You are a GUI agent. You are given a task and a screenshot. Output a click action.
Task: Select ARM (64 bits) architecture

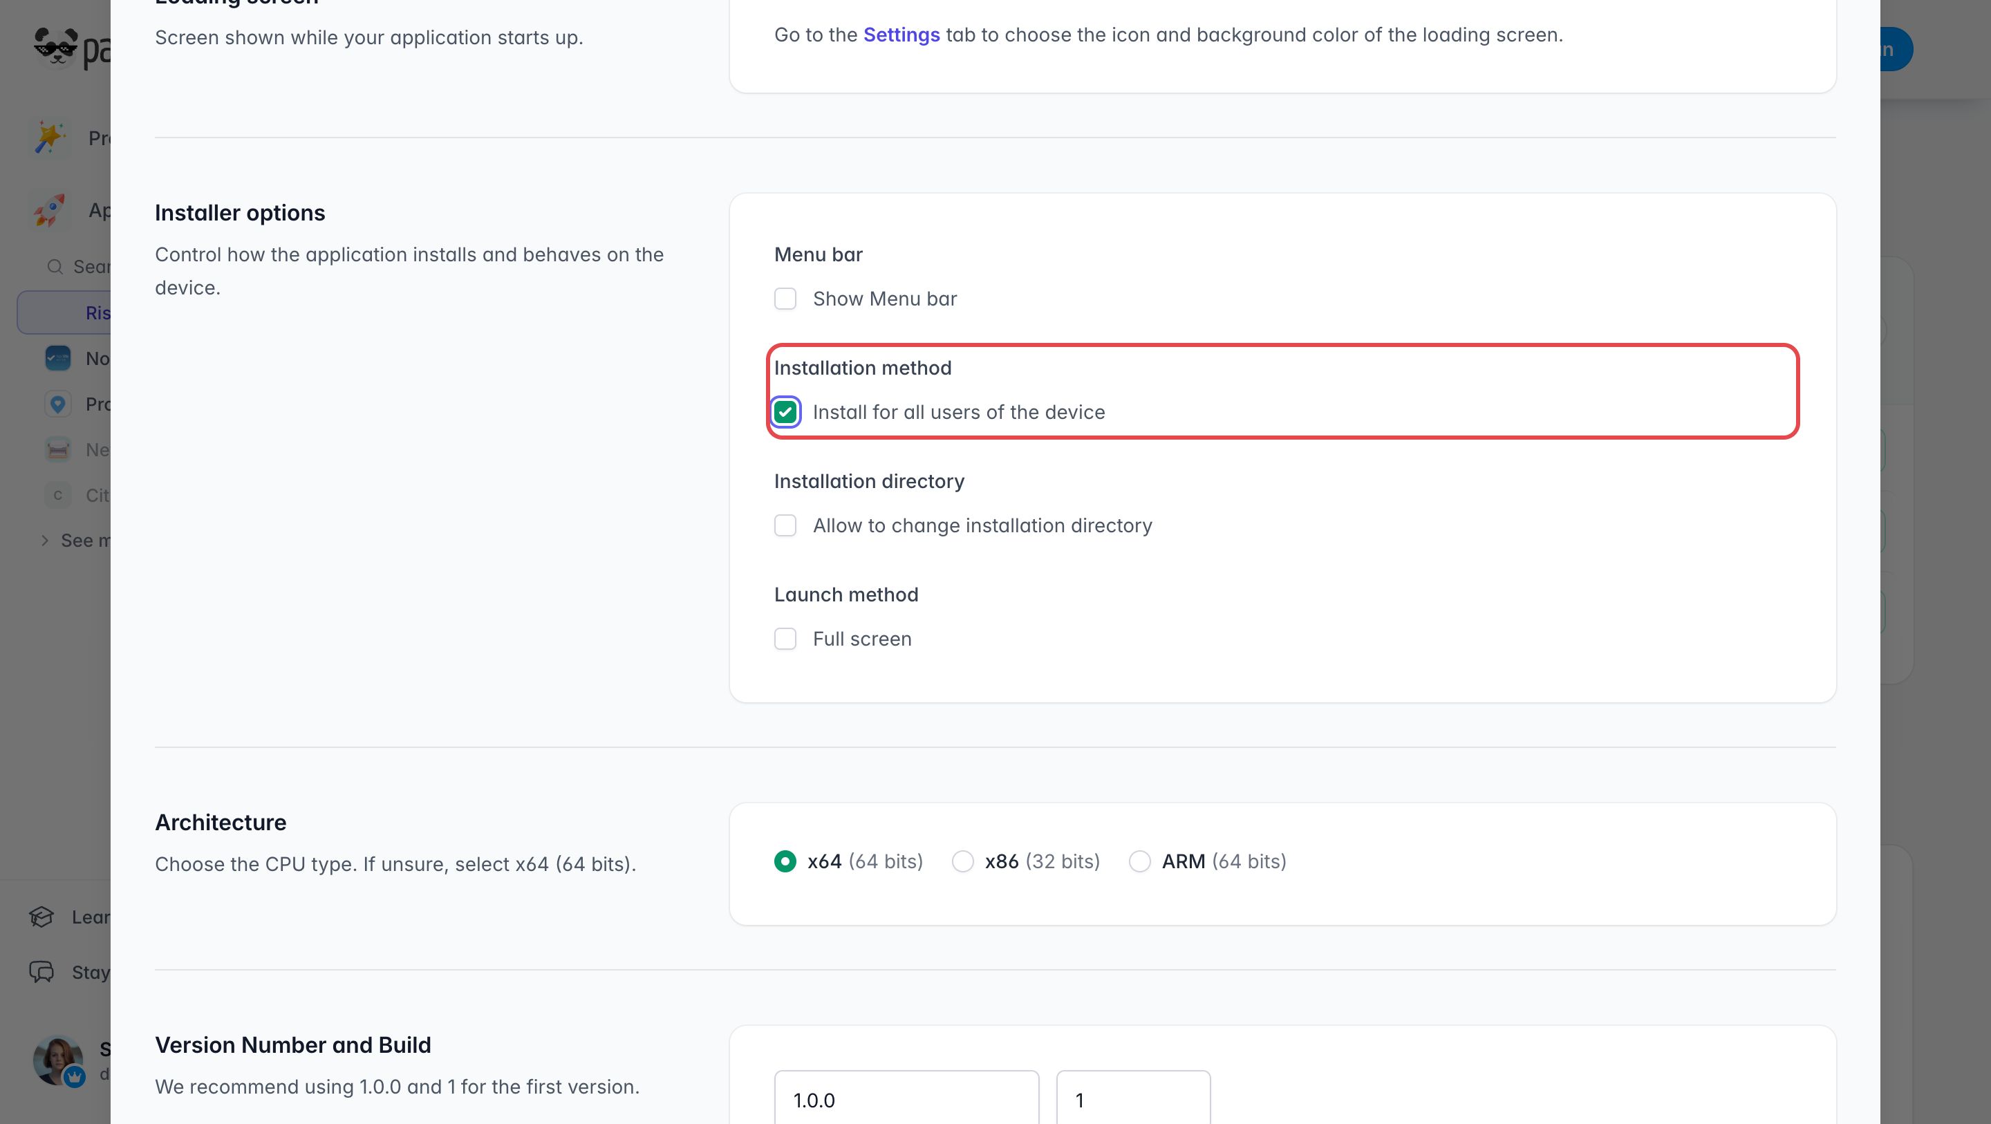pos(1140,861)
